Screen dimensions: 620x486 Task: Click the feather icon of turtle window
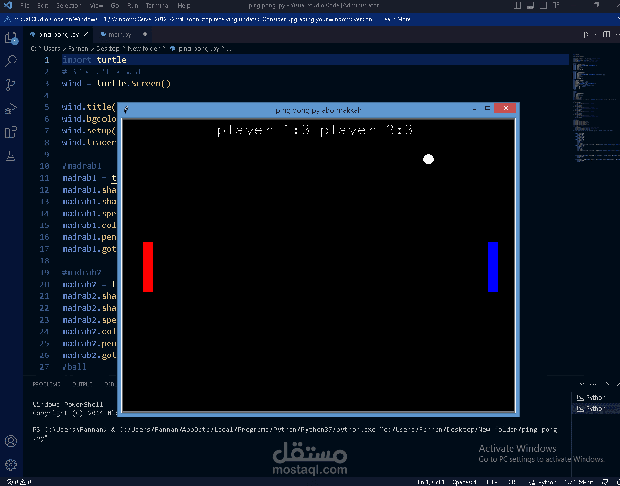point(126,110)
